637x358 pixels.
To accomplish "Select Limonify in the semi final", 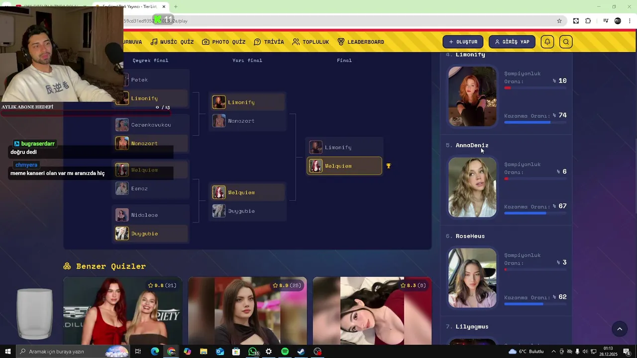I will pos(248,102).
